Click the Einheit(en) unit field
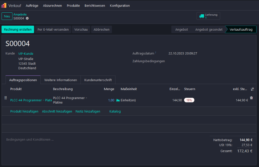The width and height of the screenshot is (259, 167). click(x=128, y=100)
